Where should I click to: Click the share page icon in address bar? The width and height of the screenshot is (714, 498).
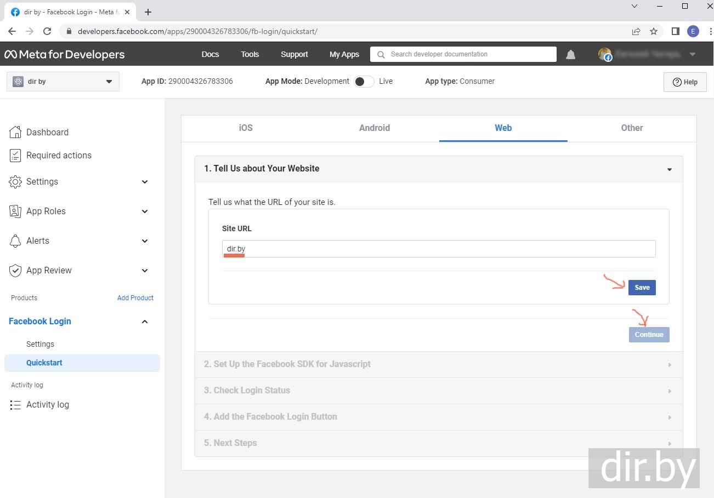point(636,31)
